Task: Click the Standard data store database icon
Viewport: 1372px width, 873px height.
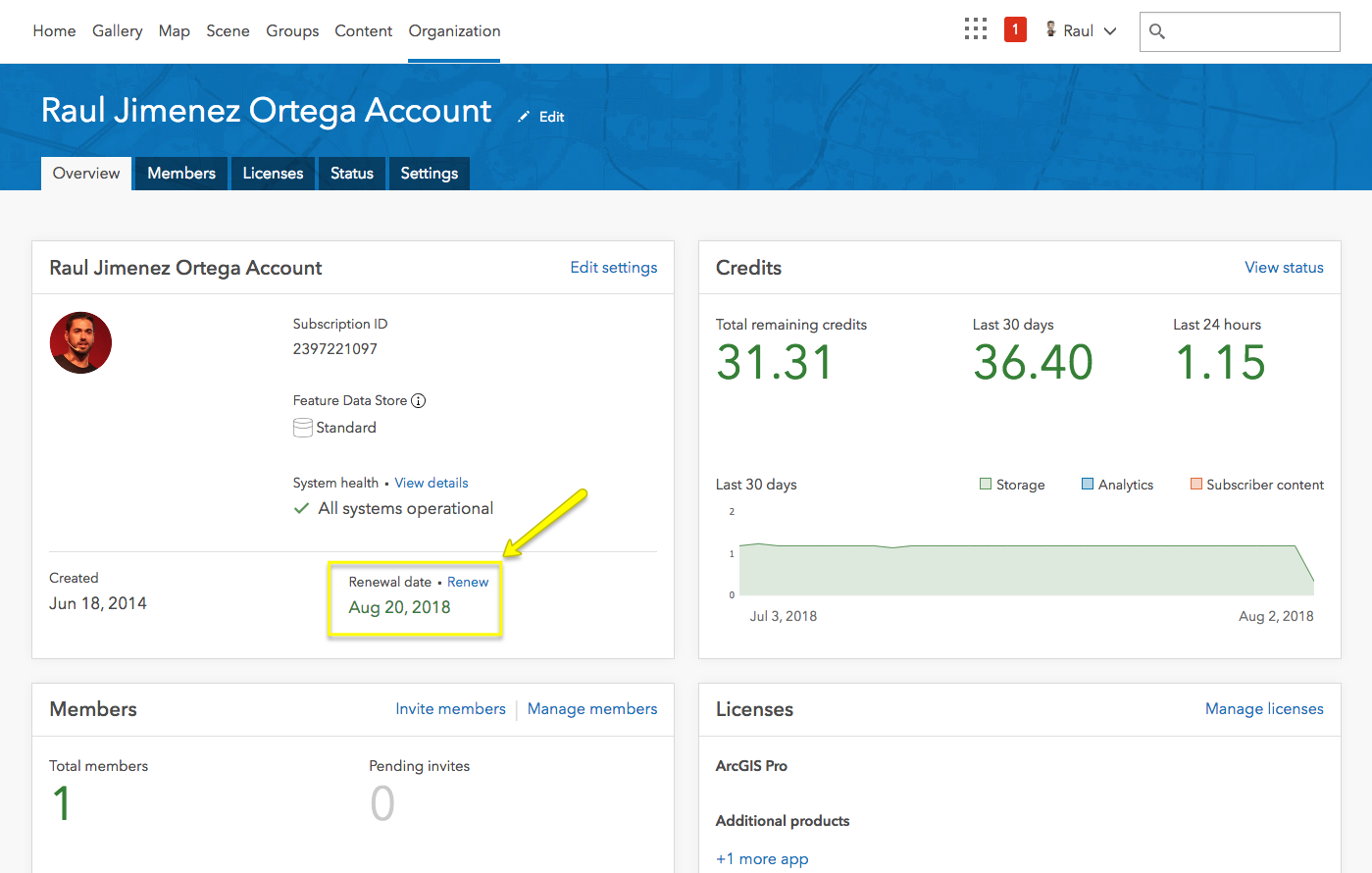Action: [303, 428]
